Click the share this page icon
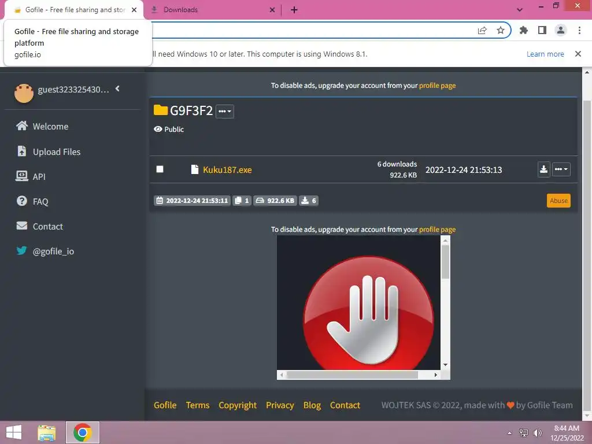Screen dimensions: 592x444 pos(482,30)
